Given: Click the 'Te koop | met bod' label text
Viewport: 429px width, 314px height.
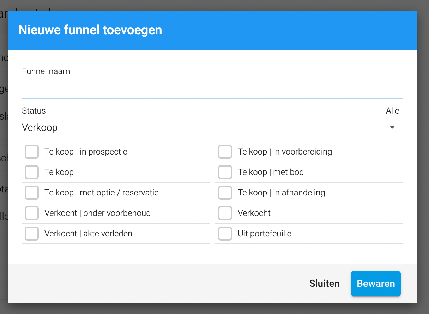Looking at the screenshot, I should click(x=271, y=173).
